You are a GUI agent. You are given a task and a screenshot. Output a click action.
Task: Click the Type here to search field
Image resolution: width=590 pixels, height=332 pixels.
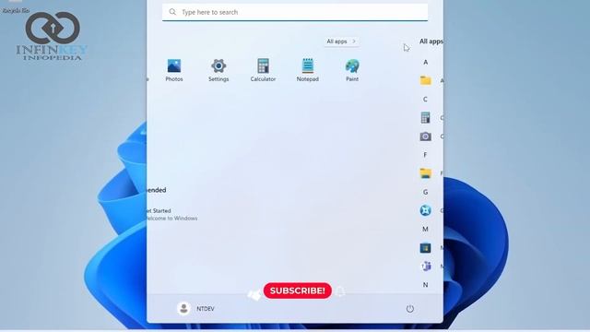click(x=295, y=12)
